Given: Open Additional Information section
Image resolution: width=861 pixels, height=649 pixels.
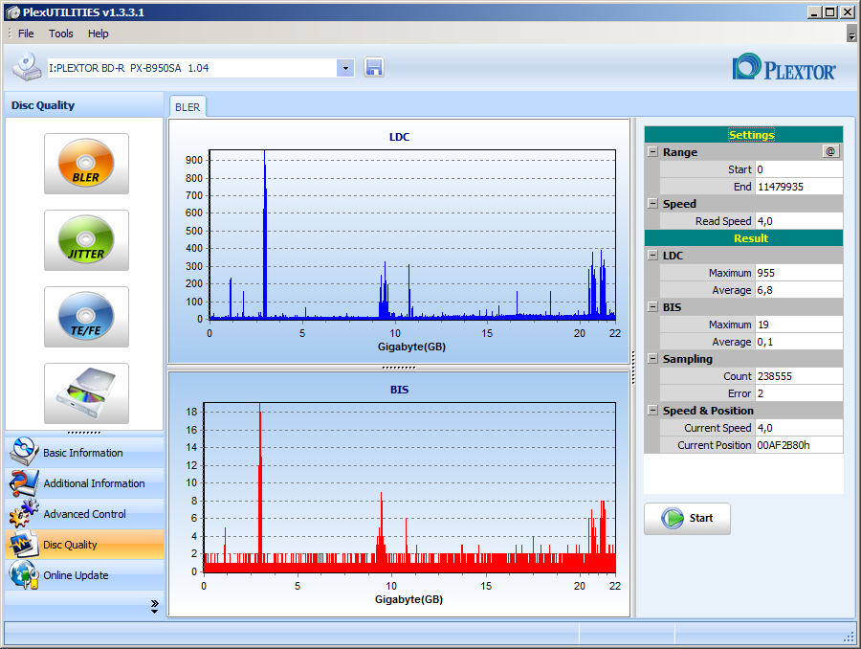Looking at the screenshot, I should pos(84,483).
